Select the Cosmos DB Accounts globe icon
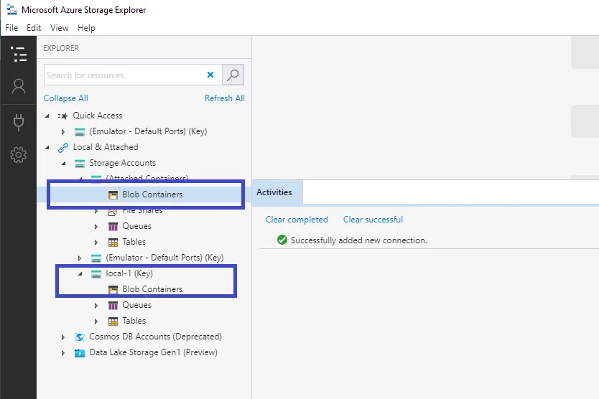This screenshot has height=399, width=599. click(x=80, y=337)
